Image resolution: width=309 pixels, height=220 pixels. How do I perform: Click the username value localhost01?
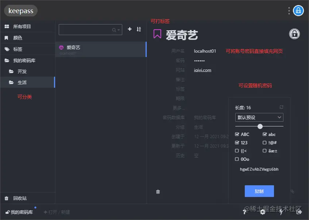205,51
